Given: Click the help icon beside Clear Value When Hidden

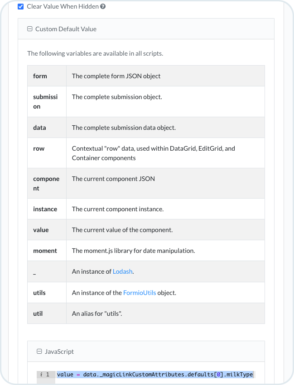Looking at the screenshot, I should click(103, 7).
